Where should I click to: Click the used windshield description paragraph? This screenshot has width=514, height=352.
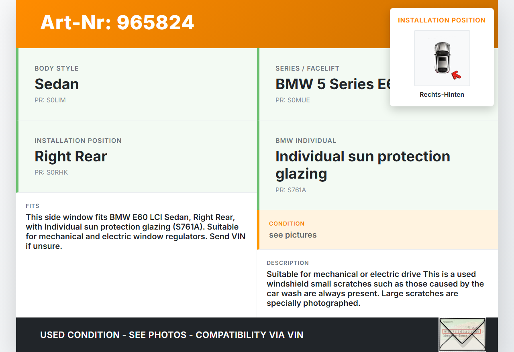click(375, 289)
